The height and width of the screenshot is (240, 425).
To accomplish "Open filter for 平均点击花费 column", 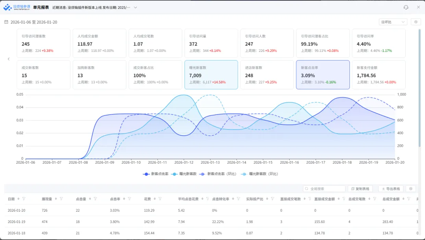I will (208, 199).
